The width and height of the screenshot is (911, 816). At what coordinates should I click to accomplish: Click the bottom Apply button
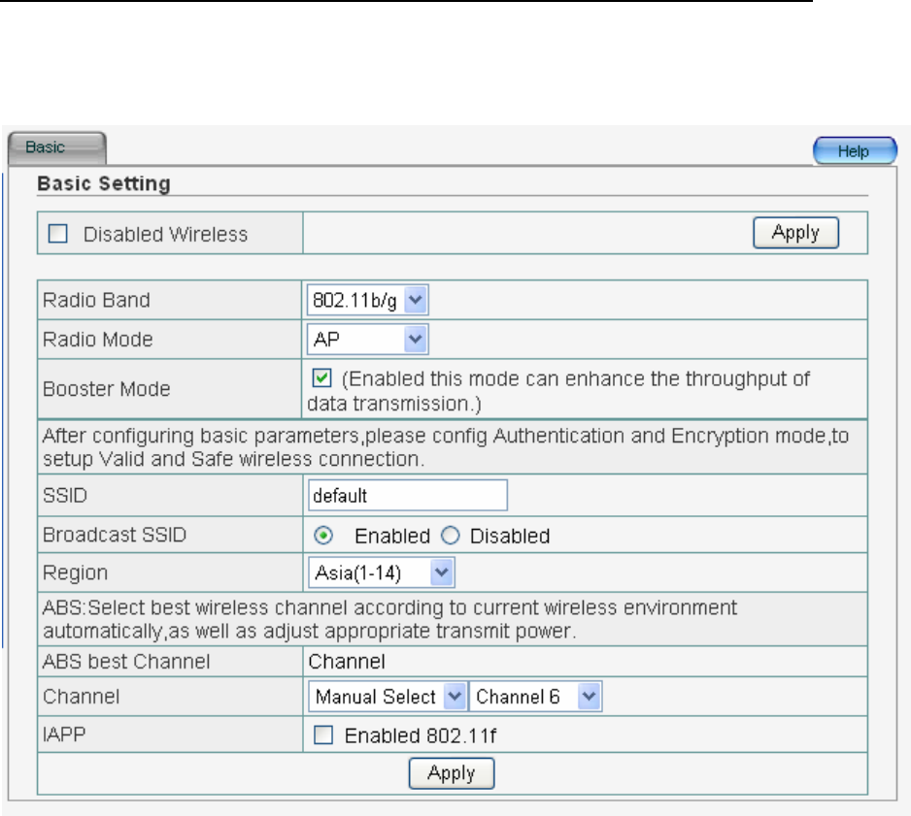(x=452, y=773)
